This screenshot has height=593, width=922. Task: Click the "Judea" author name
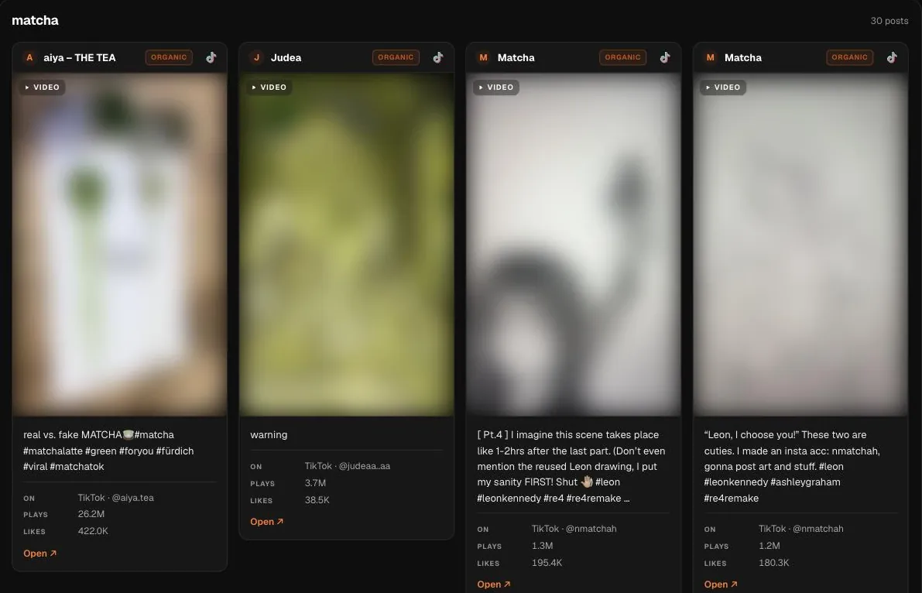tap(286, 57)
